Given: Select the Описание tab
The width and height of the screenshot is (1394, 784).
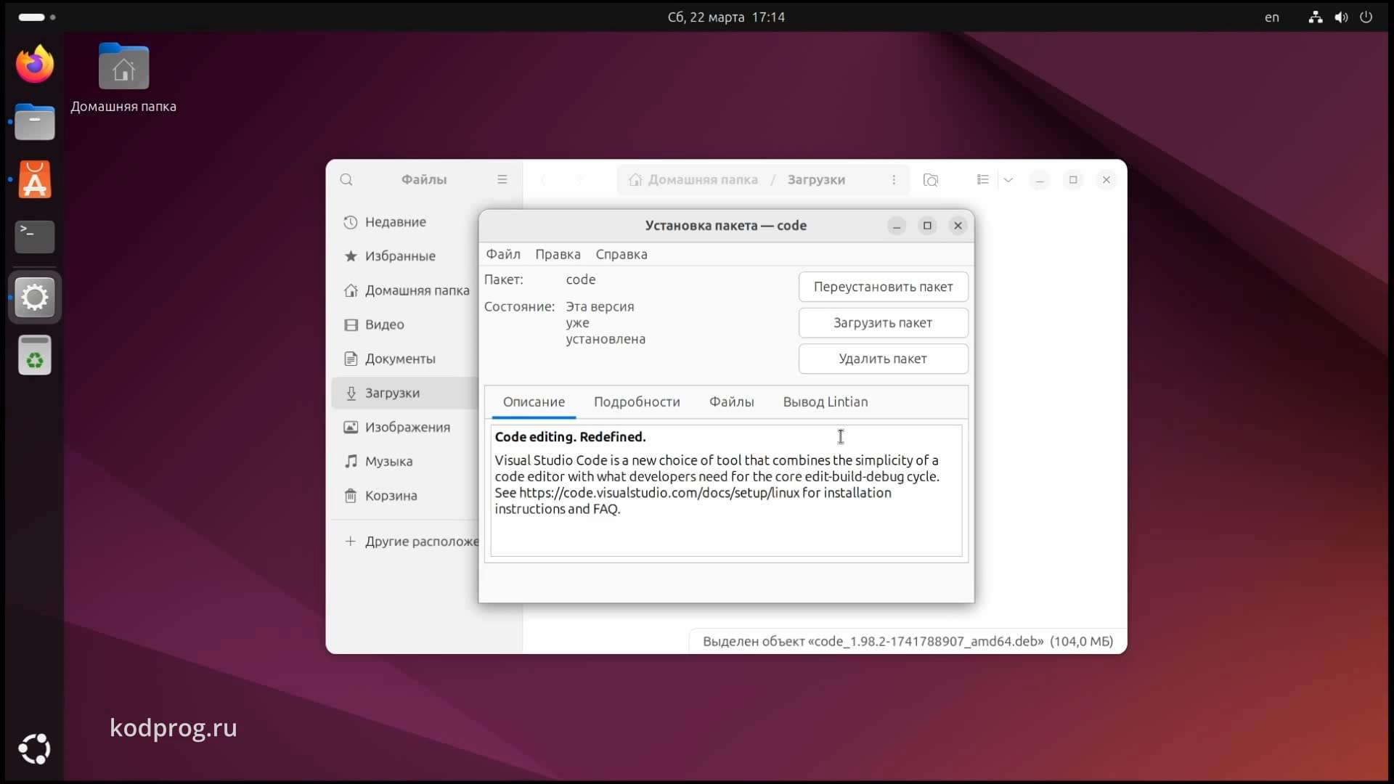Looking at the screenshot, I should [x=534, y=401].
